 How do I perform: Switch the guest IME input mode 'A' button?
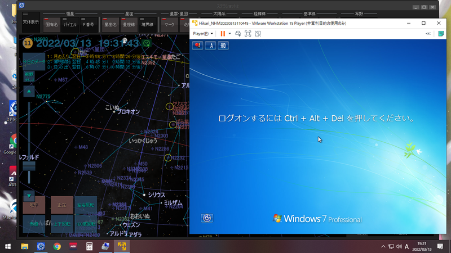(x=210, y=46)
